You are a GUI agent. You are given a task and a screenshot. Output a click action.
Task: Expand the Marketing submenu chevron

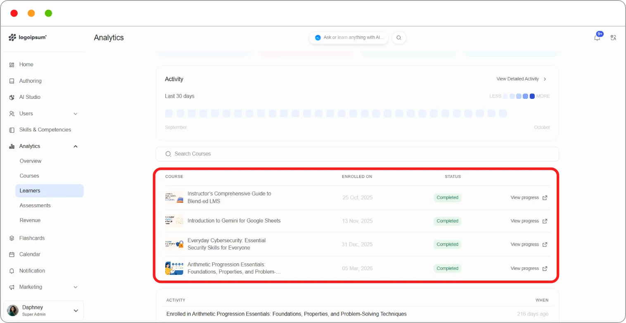[76, 287]
